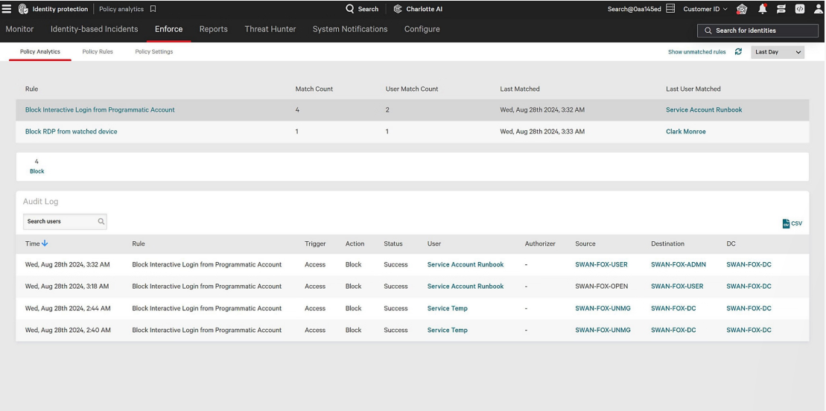
Task: Open the Last Day time range dropdown
Action: pyautogui.click(x=778, y=52)
